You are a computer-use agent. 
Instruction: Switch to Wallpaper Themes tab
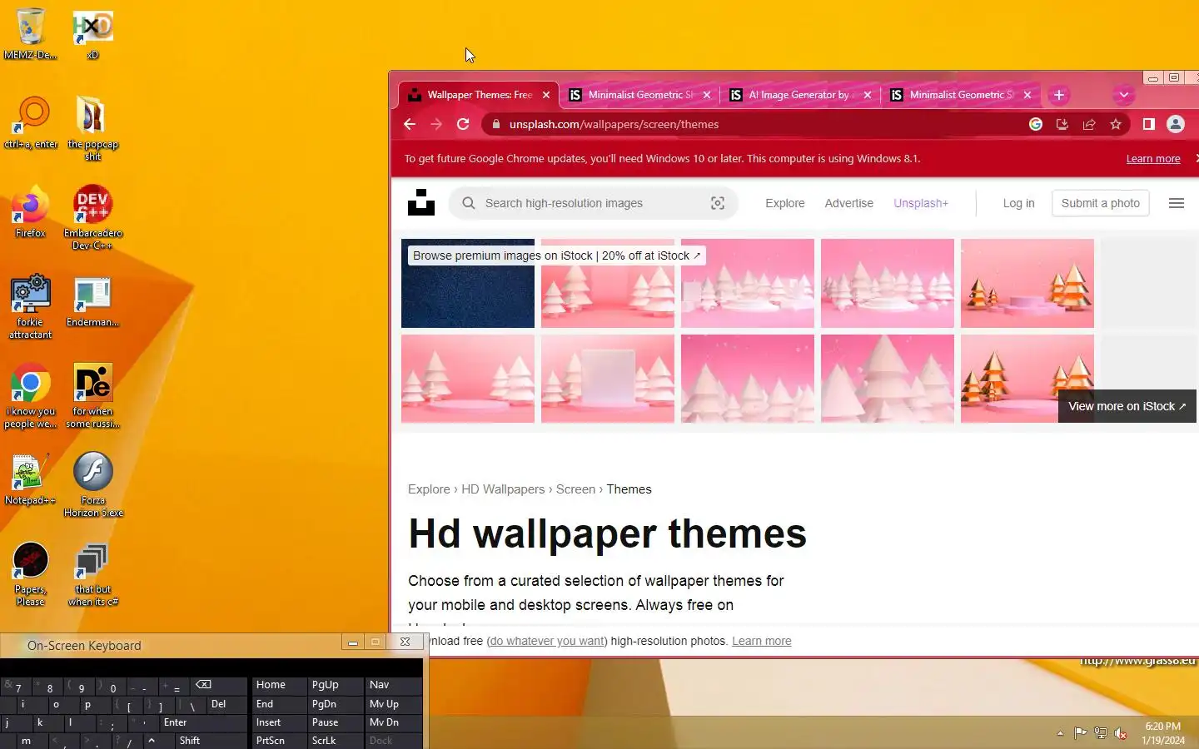click(x=479, y=95)
